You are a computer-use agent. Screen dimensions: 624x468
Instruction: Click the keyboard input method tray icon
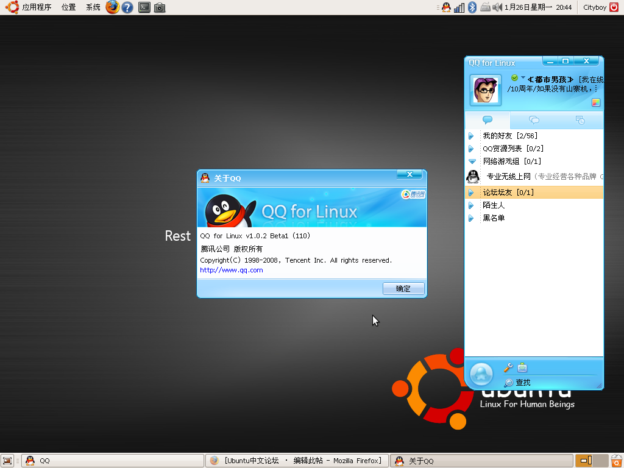pyautogui.click(x=485, y=7)
